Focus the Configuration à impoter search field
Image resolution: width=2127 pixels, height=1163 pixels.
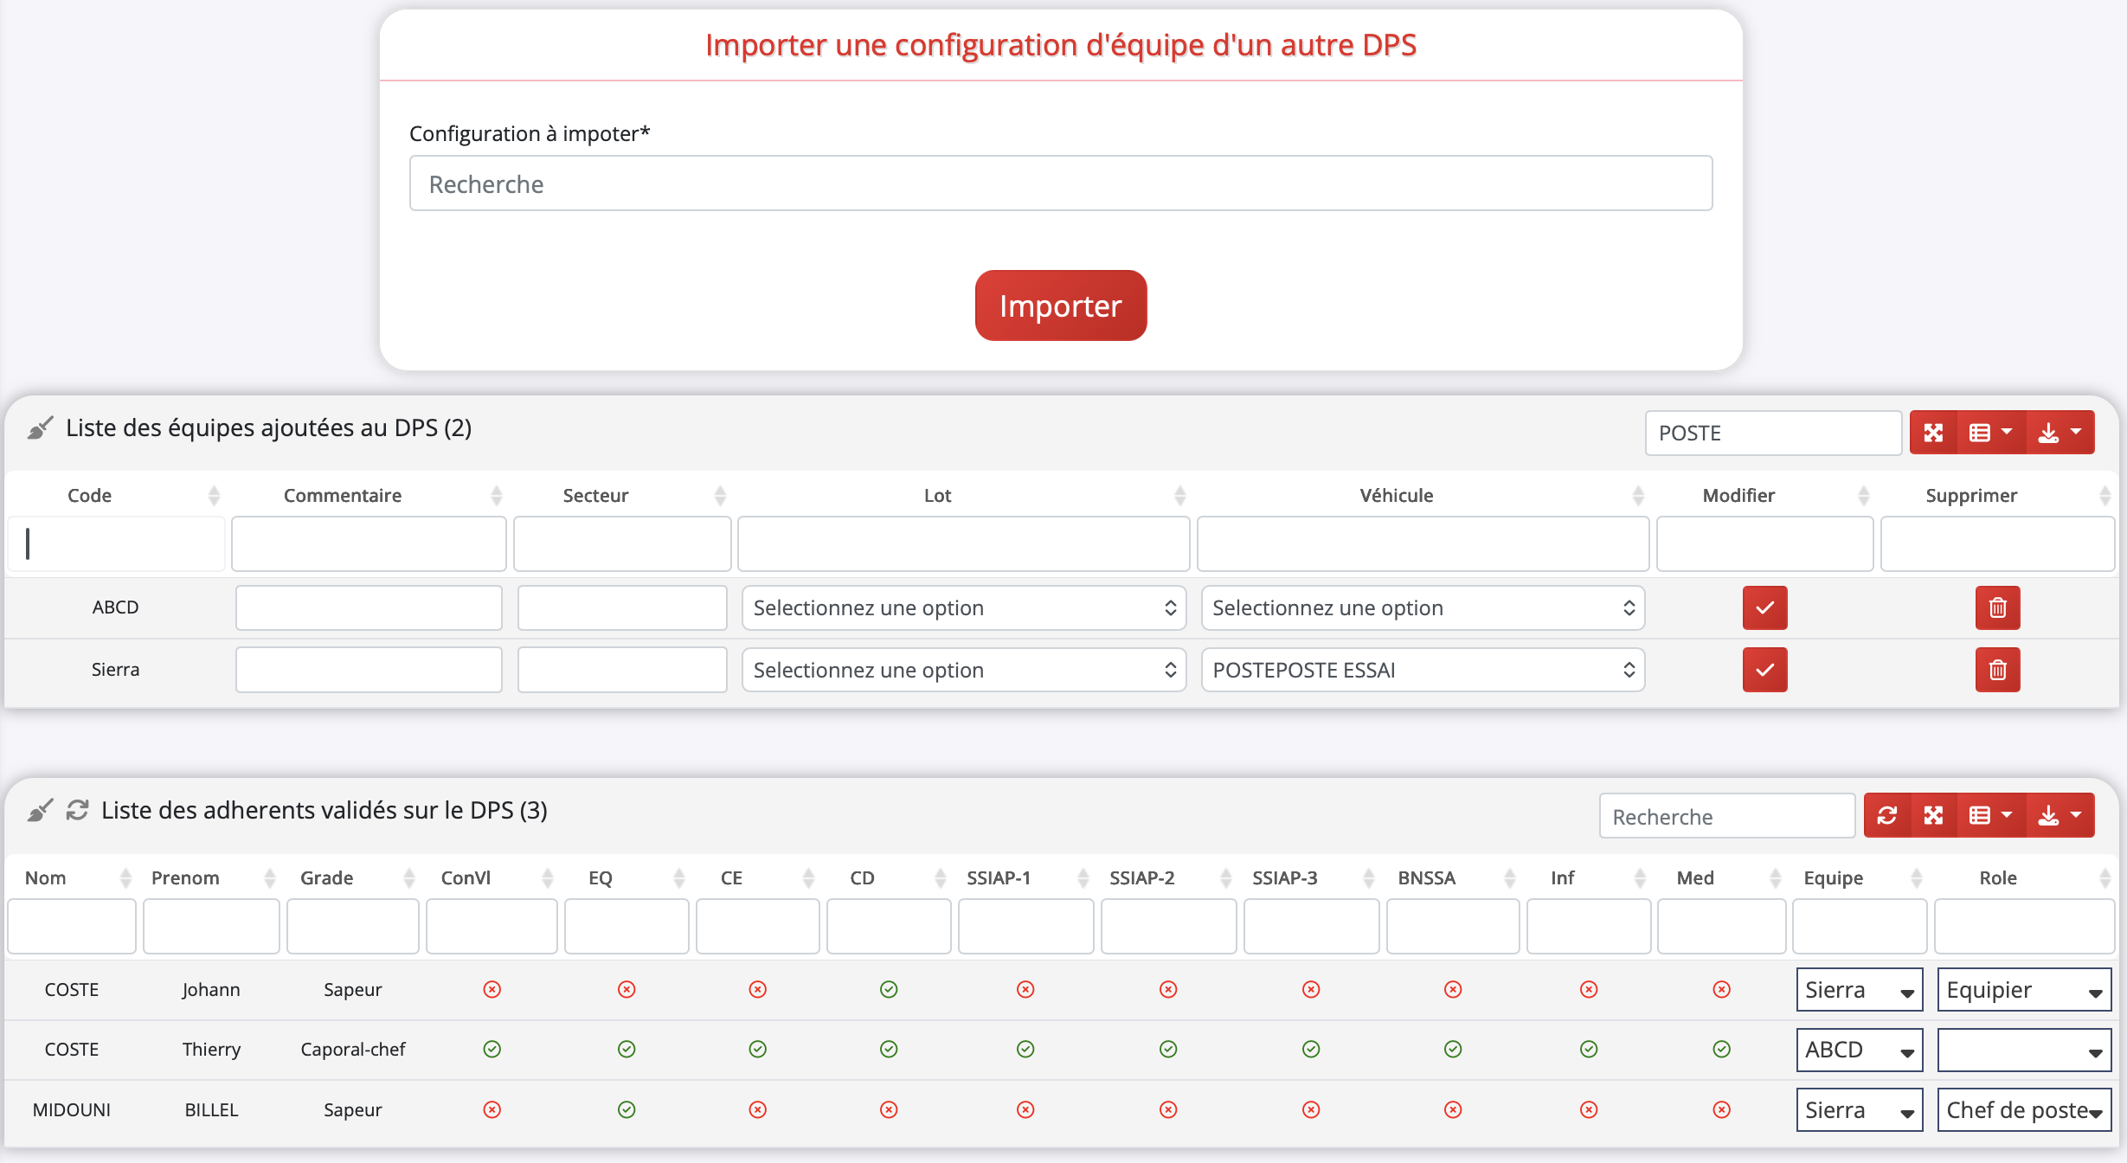point(1060,184)
